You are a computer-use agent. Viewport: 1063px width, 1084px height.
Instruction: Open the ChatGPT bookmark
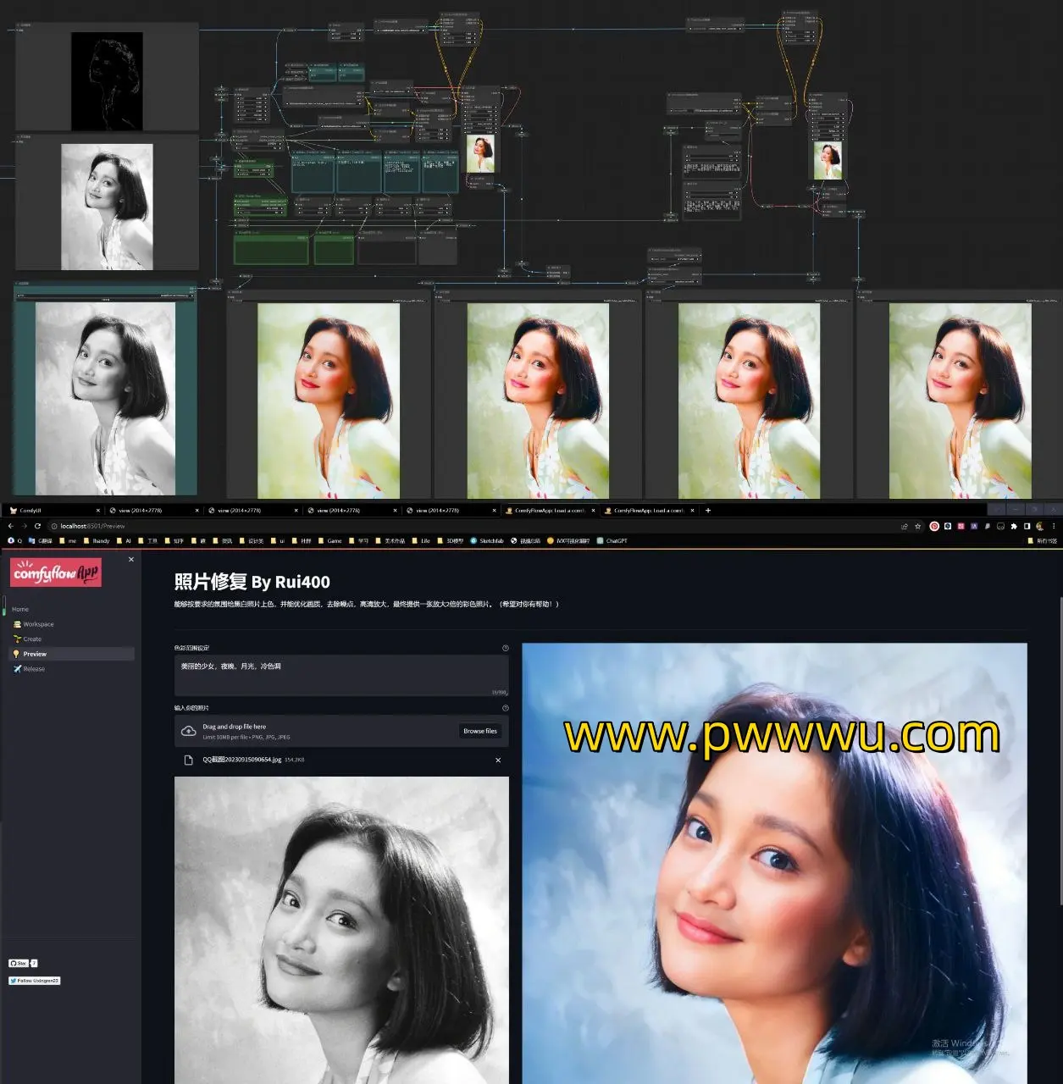tap(616, 540)
